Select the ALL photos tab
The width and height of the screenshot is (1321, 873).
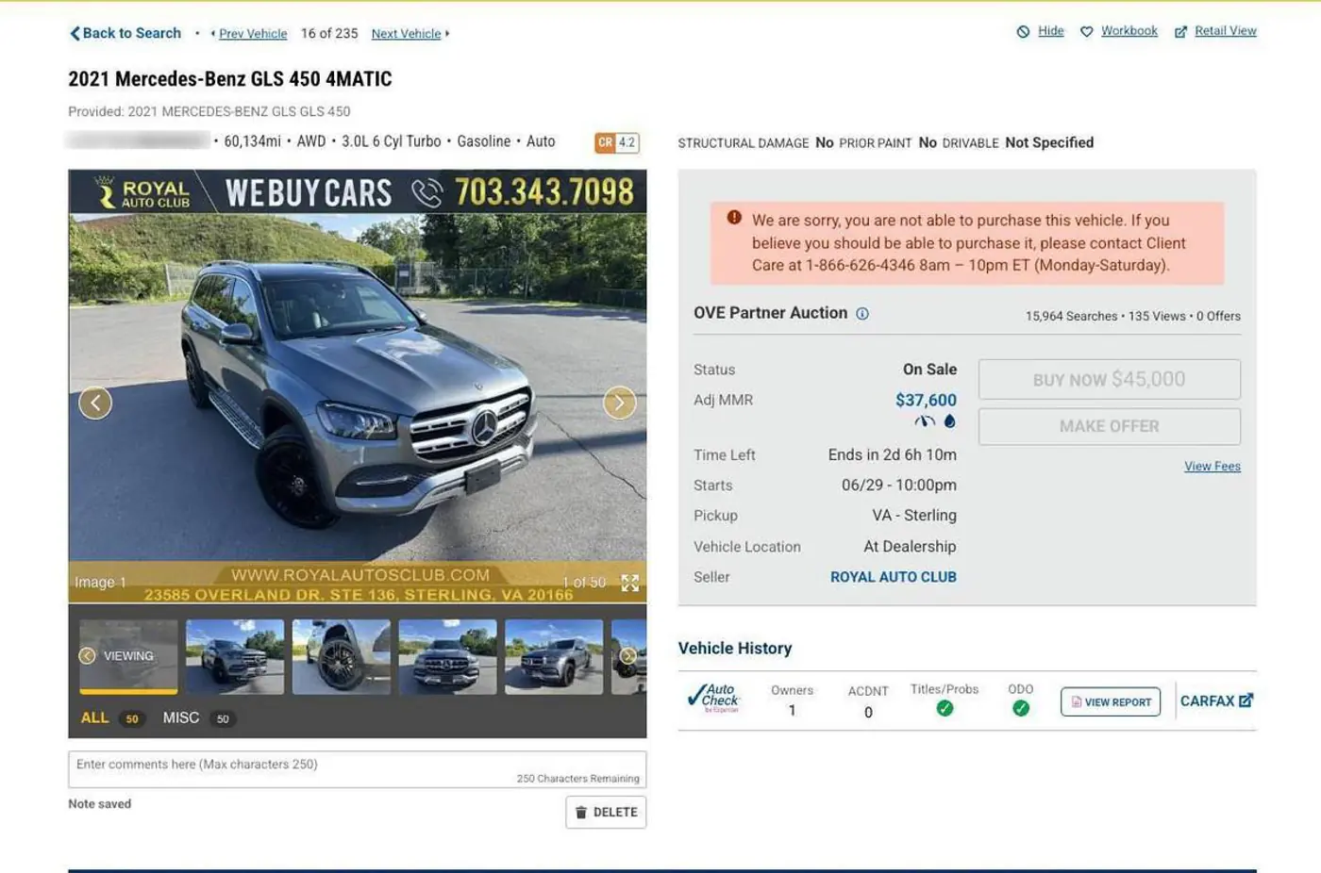coord(94,718)
